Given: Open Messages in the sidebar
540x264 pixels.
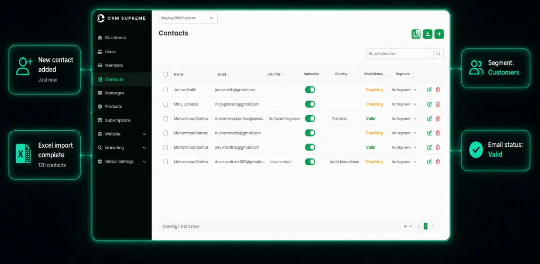Looking at the screenshot, I should point(115,93).
